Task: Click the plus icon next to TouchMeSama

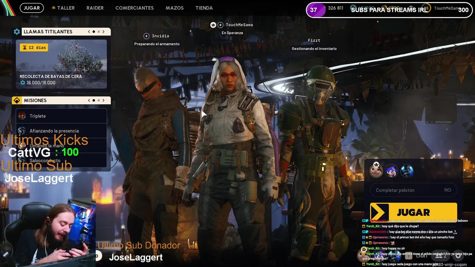Action: point(220,25)
